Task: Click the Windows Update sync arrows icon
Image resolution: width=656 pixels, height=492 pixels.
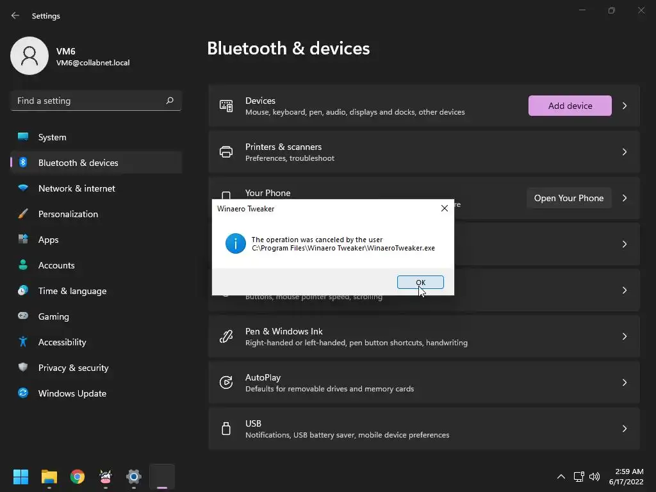Action: tap(23, 393)
